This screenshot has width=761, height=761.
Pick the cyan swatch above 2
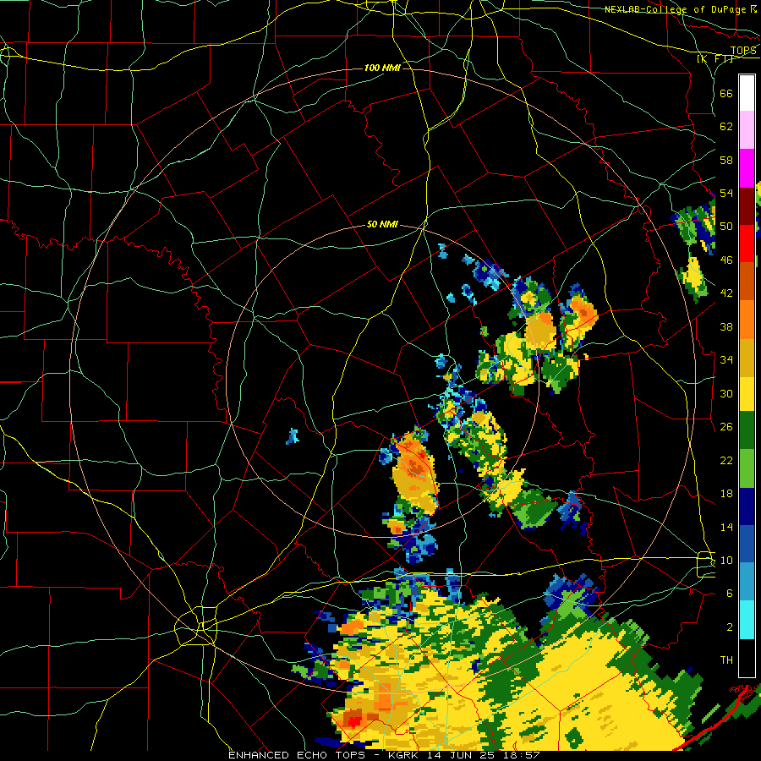tap(747, 620)
